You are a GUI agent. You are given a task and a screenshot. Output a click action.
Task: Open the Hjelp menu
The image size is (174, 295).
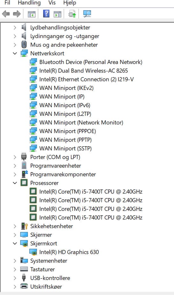click(x=70, y=3)
